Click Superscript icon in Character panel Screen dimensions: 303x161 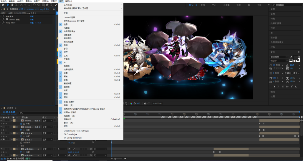click(292, 87)
